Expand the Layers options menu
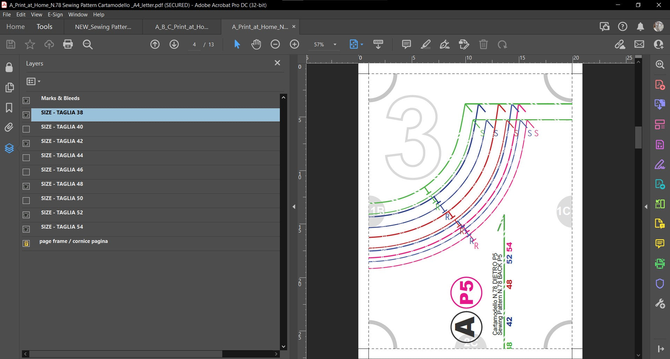This screenshot has height=359, width=670. point(33,82)
